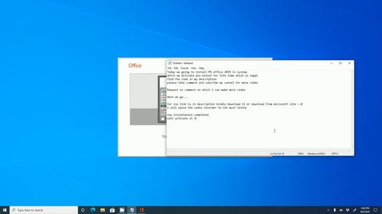Open Microsoft Store from taskbar
This screenshot has width=382, height=214.
(112, 210)
